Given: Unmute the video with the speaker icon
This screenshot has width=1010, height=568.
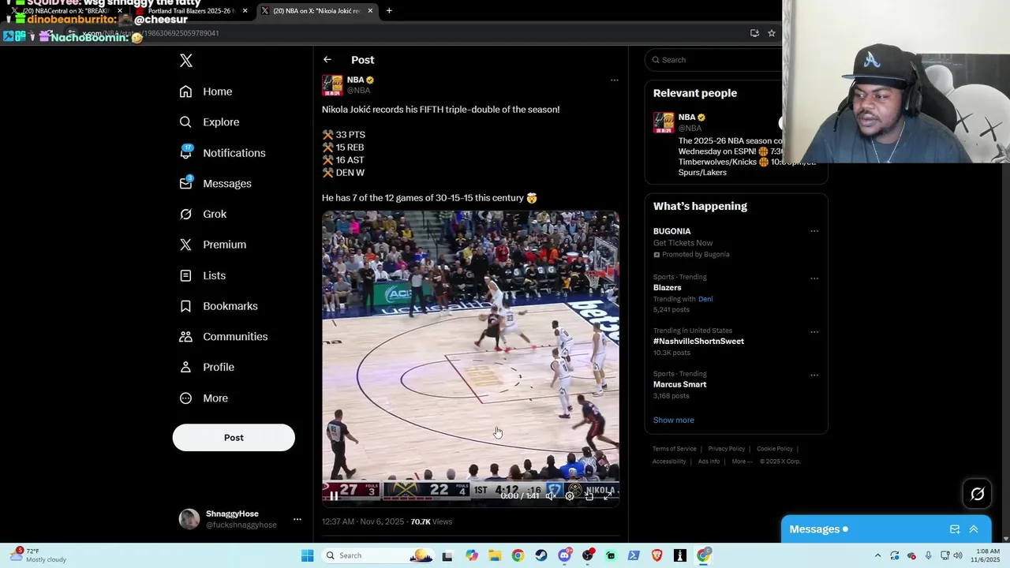Looking at the screenshot, I should tap(550, 496).
